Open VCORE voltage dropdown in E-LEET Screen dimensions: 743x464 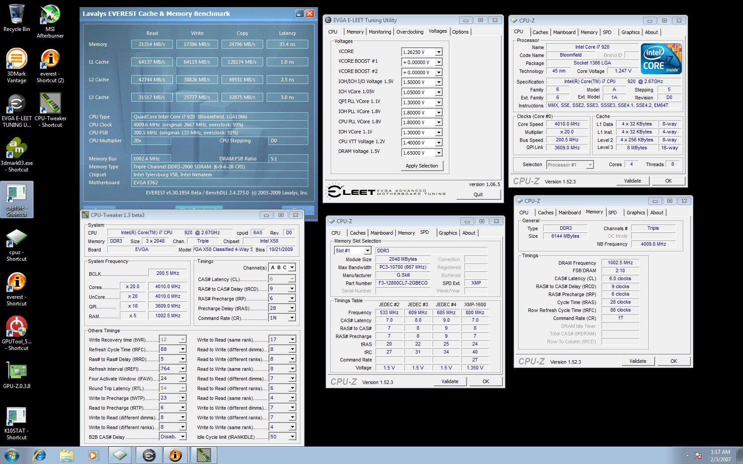439,52
